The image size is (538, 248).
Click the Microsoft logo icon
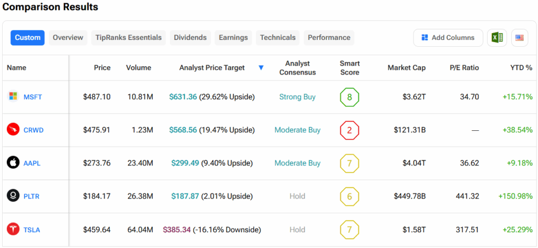point(13,97)
